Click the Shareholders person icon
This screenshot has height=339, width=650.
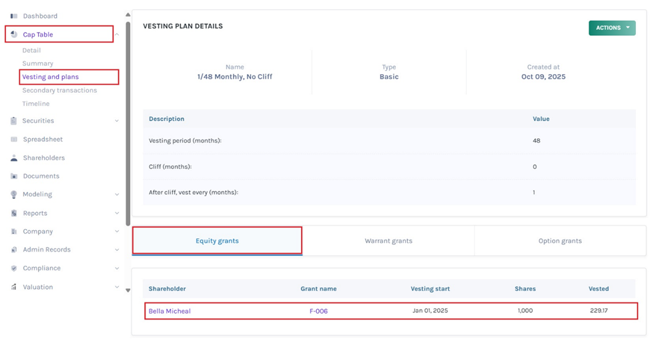coord(14,158)
